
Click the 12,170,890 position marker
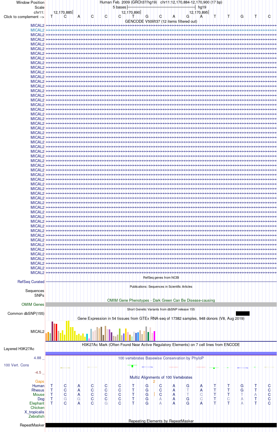click(x=131, y=12)
